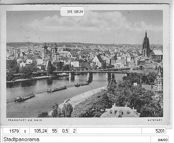This screenshot has height=143, width=174.
Task: Click the 105,24 value field
Action: 39,131
